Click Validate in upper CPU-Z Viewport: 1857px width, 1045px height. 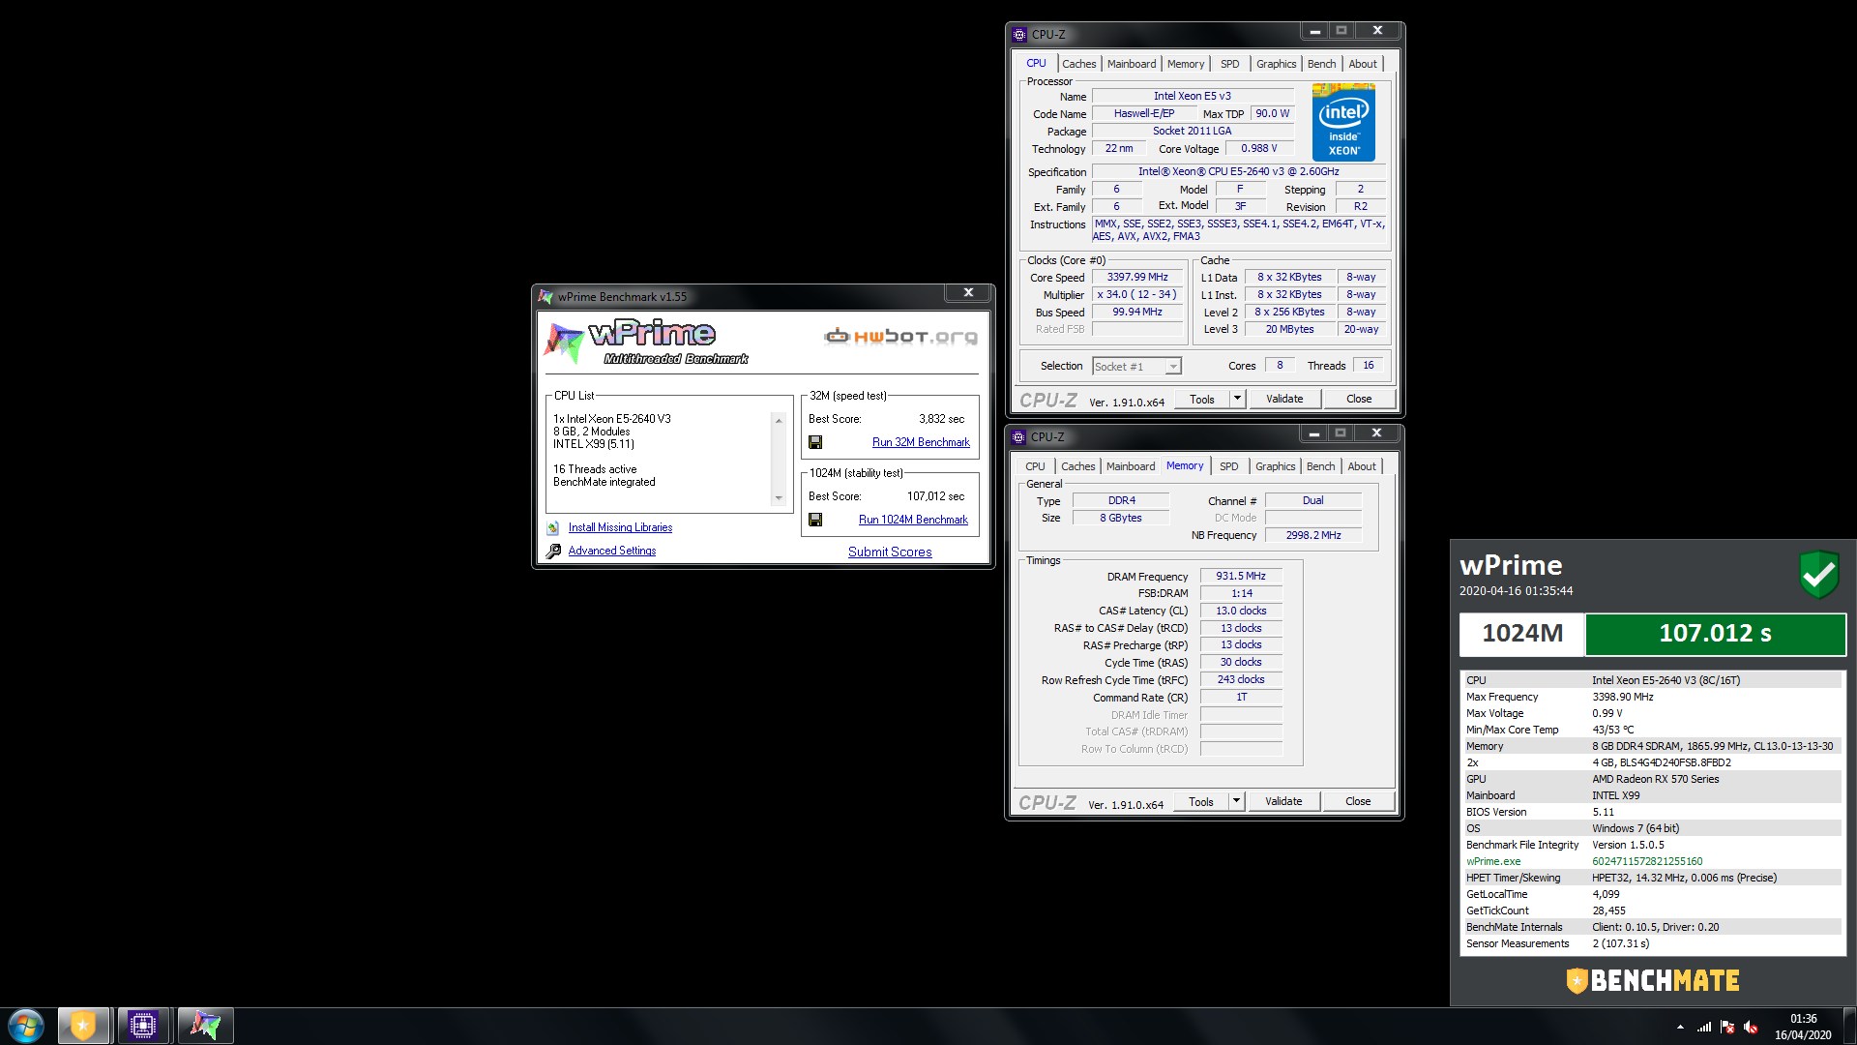(x=1284, y=399)
